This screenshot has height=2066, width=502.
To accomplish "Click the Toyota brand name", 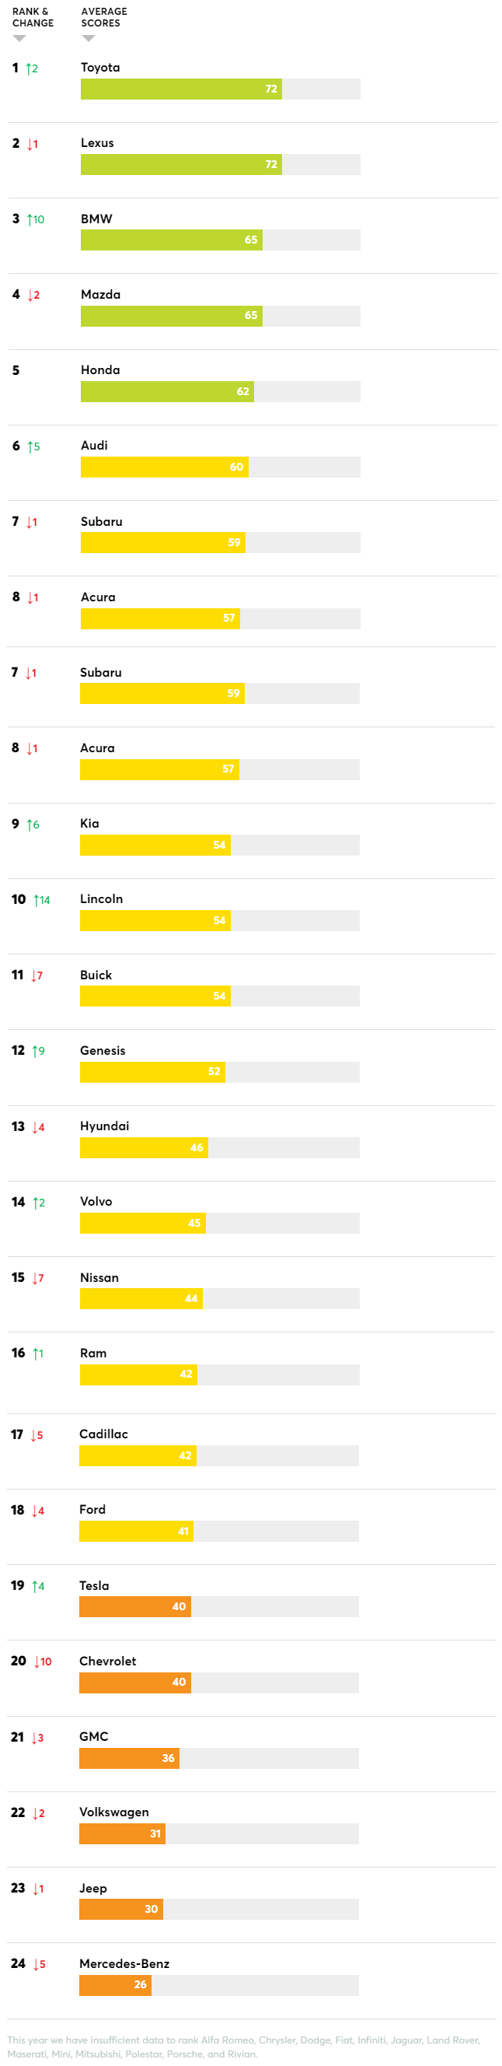I will (100, 68).
